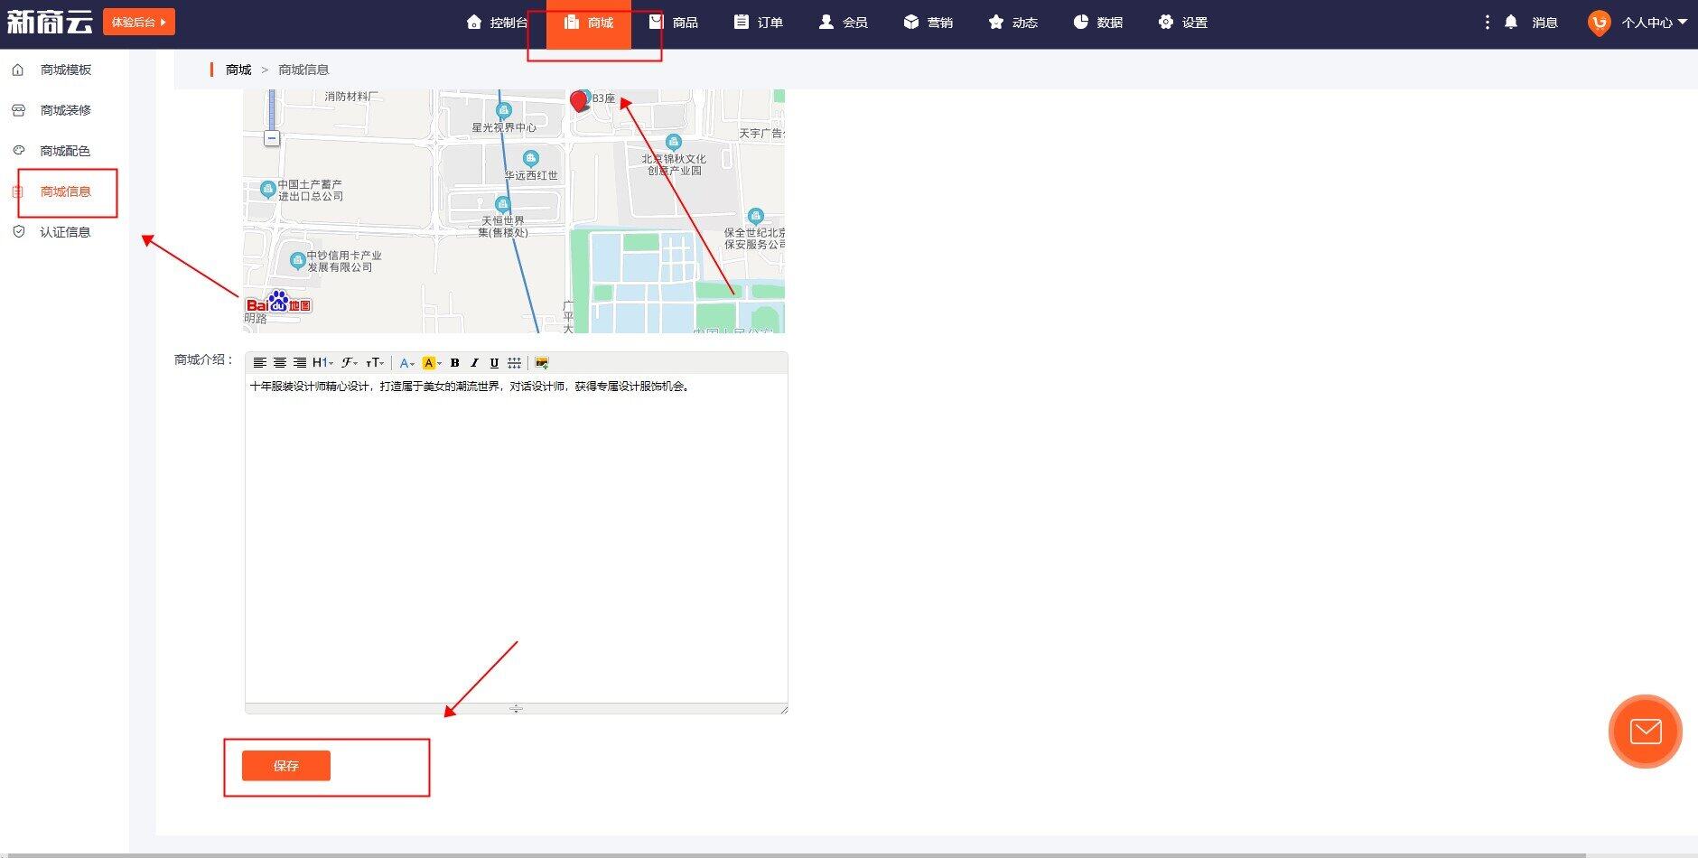Switch to the 商城 top tab
This screenshot has width=1698, height=858.
click(x=589, y=23)
